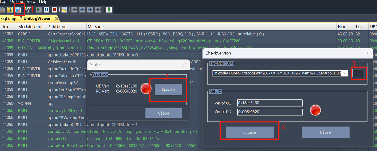The image size is (377, 151).
Task: Jump to last log entry arrow
Action: 98,10
